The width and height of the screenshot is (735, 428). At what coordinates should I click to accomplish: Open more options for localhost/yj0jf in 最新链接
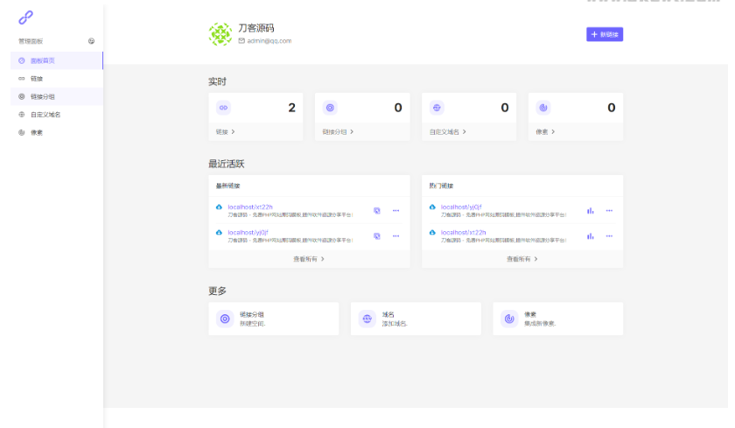[396, 236]
